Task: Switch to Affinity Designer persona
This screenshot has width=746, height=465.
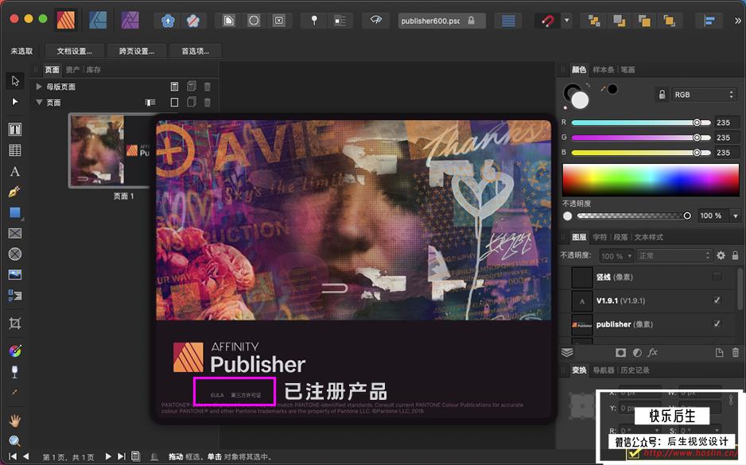Action: [x=98, y=21]
